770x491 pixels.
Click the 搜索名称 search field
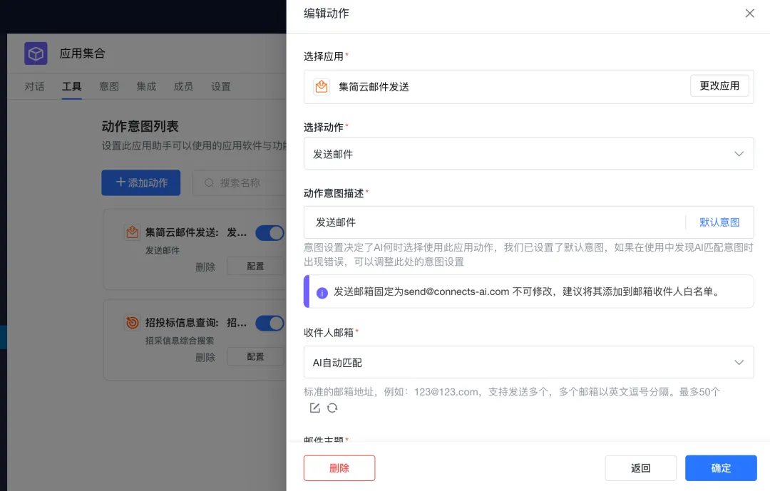(239, 182)
